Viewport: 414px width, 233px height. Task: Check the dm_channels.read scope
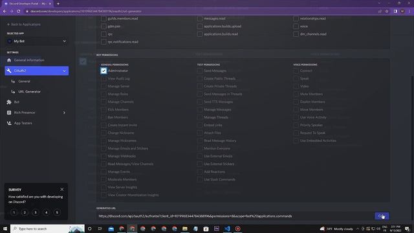tap(296, 34)
